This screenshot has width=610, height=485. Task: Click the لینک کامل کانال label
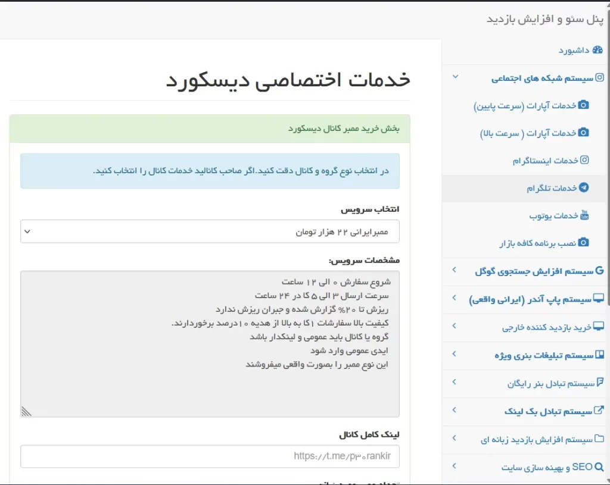point(369,434)
